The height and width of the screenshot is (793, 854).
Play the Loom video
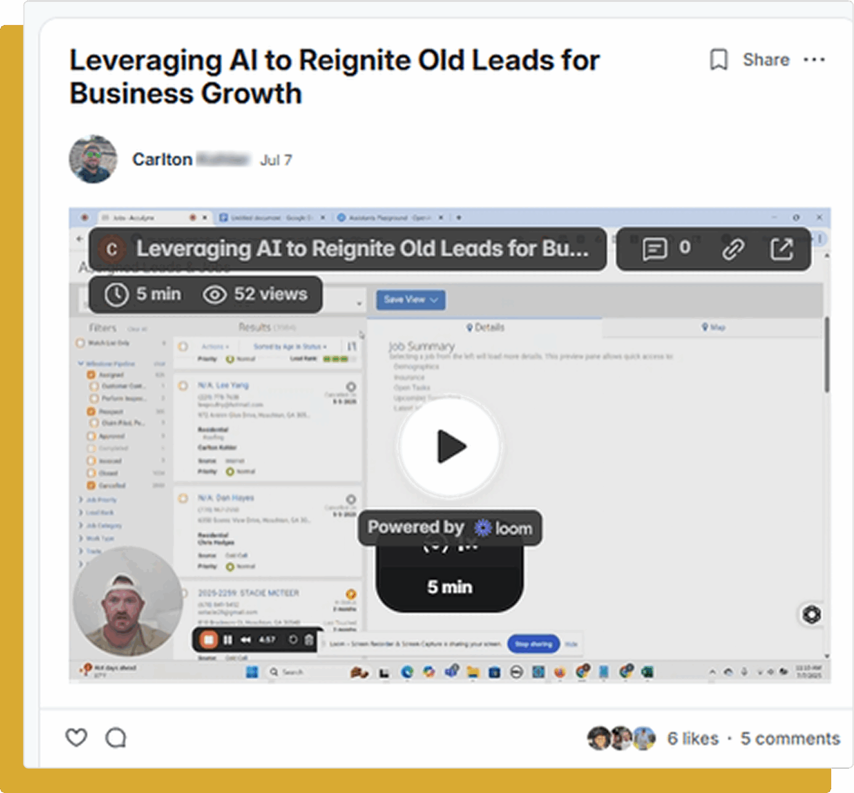click(450, 447)
